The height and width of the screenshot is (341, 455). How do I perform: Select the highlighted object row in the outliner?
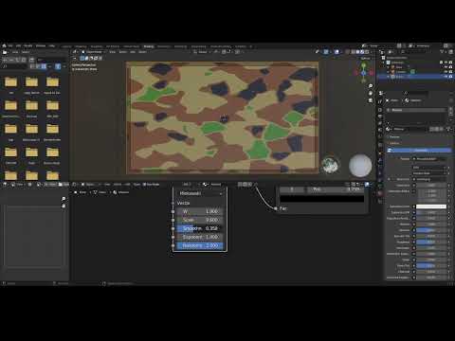pyautogui.click(x=416, y=77)
